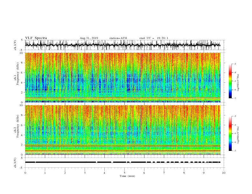Click the ch.2 spectrogram panel
Image resolution: width=252 pixels, height=194 pixels.
tap(122, 130)
